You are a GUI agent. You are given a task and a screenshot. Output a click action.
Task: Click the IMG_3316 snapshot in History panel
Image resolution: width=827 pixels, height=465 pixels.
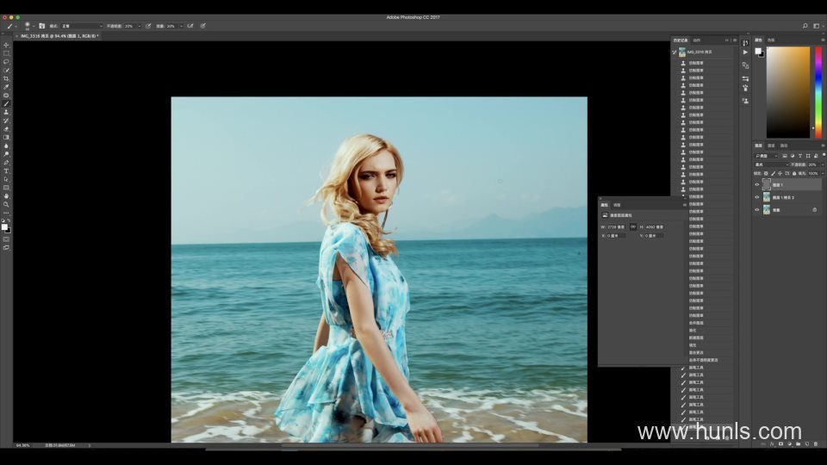click(x=698, y=52)
